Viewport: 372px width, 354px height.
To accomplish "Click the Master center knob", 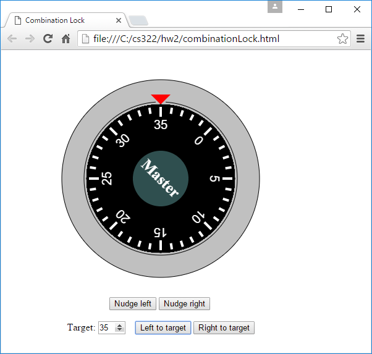I will (161, 179).
